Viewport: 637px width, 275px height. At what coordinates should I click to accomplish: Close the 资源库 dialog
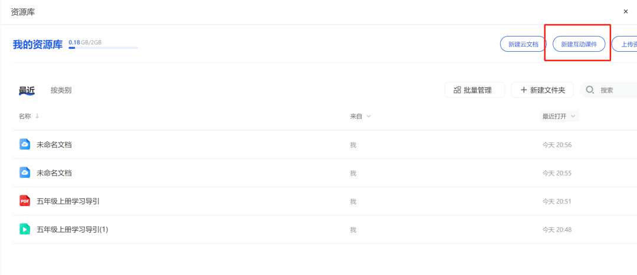pos(626,11)
